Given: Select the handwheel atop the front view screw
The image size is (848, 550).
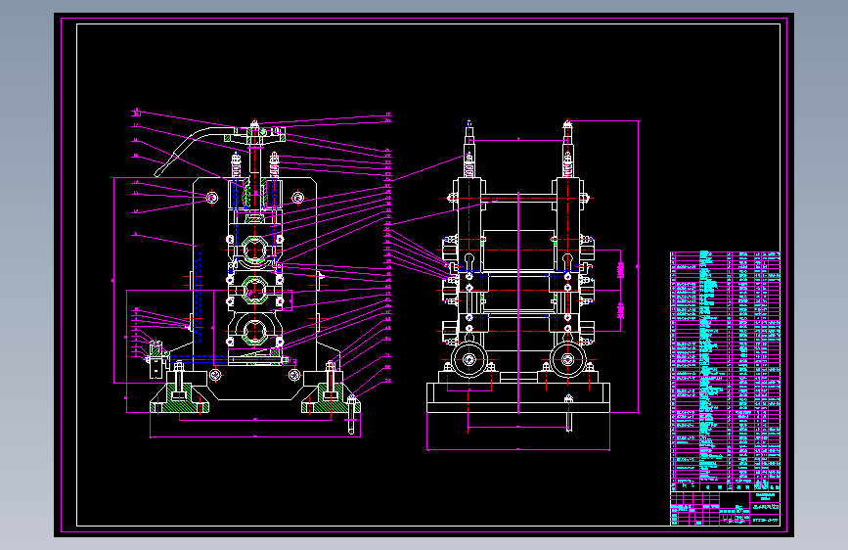Looking at the screenshot, I should pos(254,134).
